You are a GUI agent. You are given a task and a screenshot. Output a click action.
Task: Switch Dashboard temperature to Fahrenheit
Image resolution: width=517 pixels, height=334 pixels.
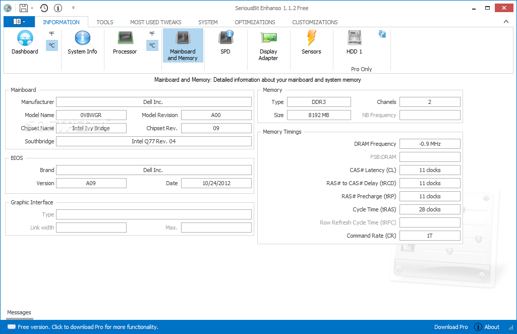click(52, 34)
